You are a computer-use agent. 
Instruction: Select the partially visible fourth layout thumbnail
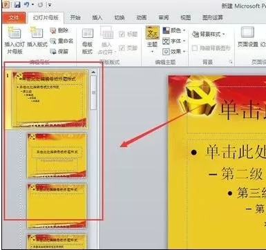(x=57, y=241)
